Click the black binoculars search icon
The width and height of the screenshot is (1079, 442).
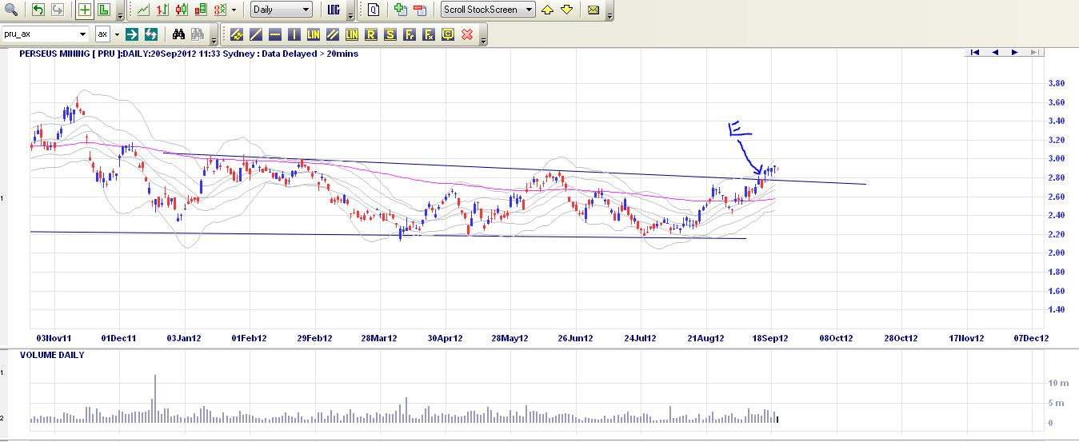point(178,34)
